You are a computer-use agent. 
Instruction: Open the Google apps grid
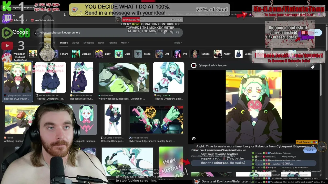303,32
